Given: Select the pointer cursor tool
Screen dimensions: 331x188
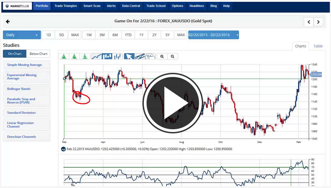Looking at the screenshot, I should [129, 56].
